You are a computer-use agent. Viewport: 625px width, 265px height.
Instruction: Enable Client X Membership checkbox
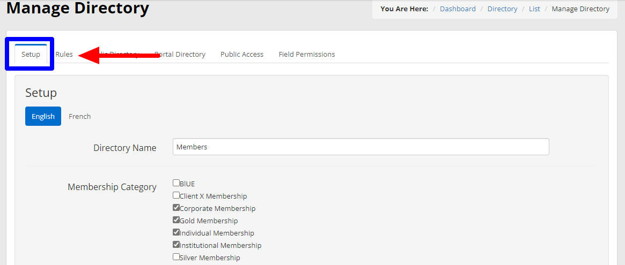point(176,195)
